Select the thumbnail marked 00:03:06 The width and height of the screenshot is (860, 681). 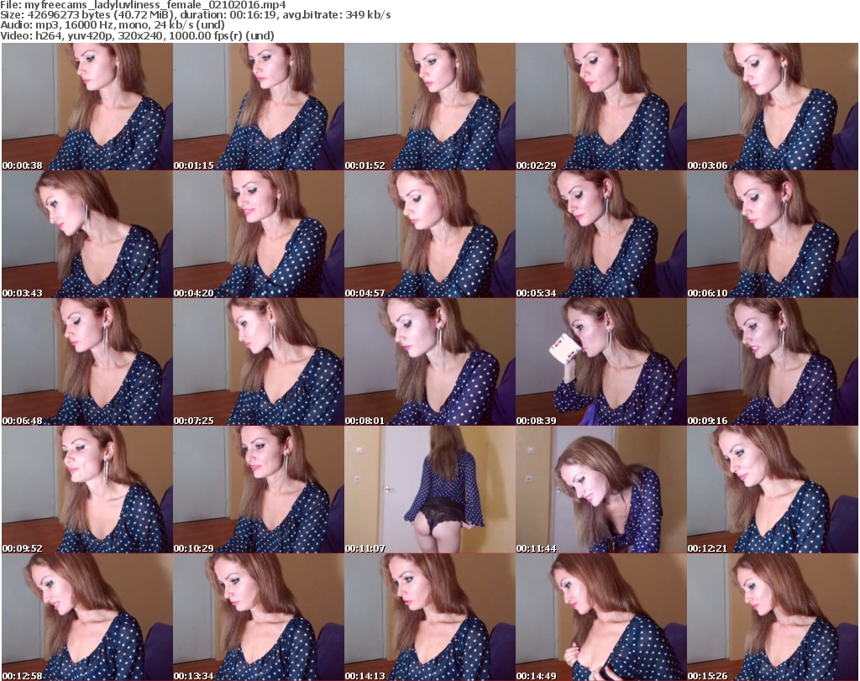773,107
